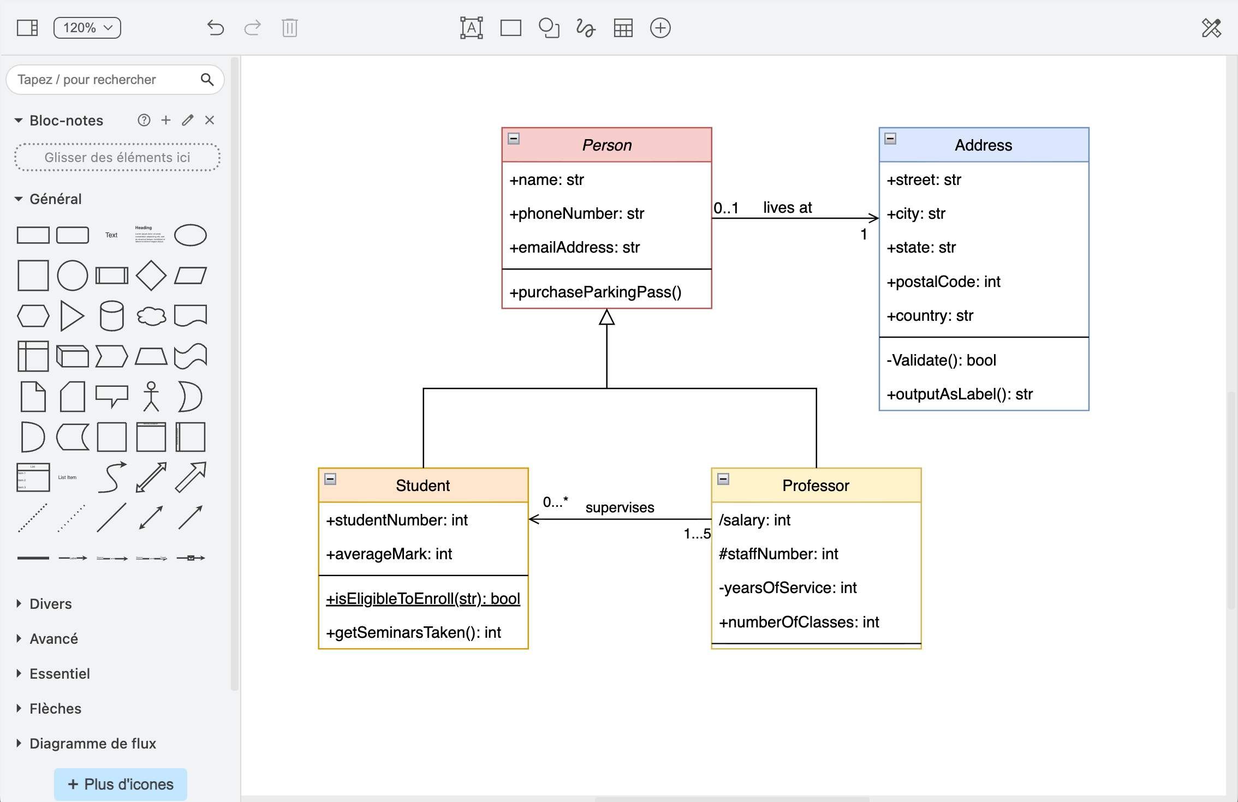
Task: Click the plus circle insert icon
Action: (660, 28)
